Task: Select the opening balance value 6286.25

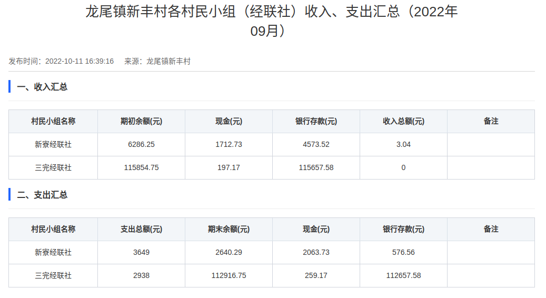Action: click(142, 144)
